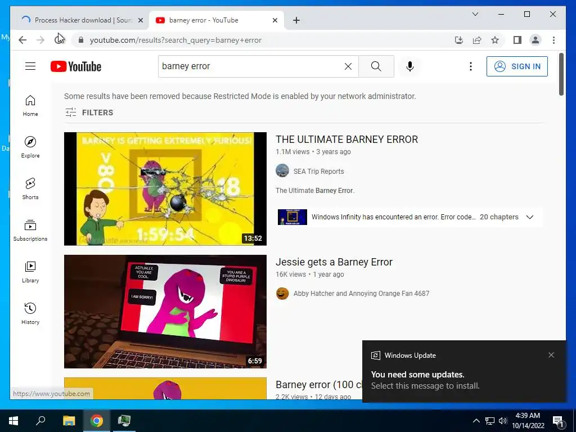Screen dimensions: 576x432
Task: Open the Windows Infinity chapter thumbnail
Action: click(292, 217)
